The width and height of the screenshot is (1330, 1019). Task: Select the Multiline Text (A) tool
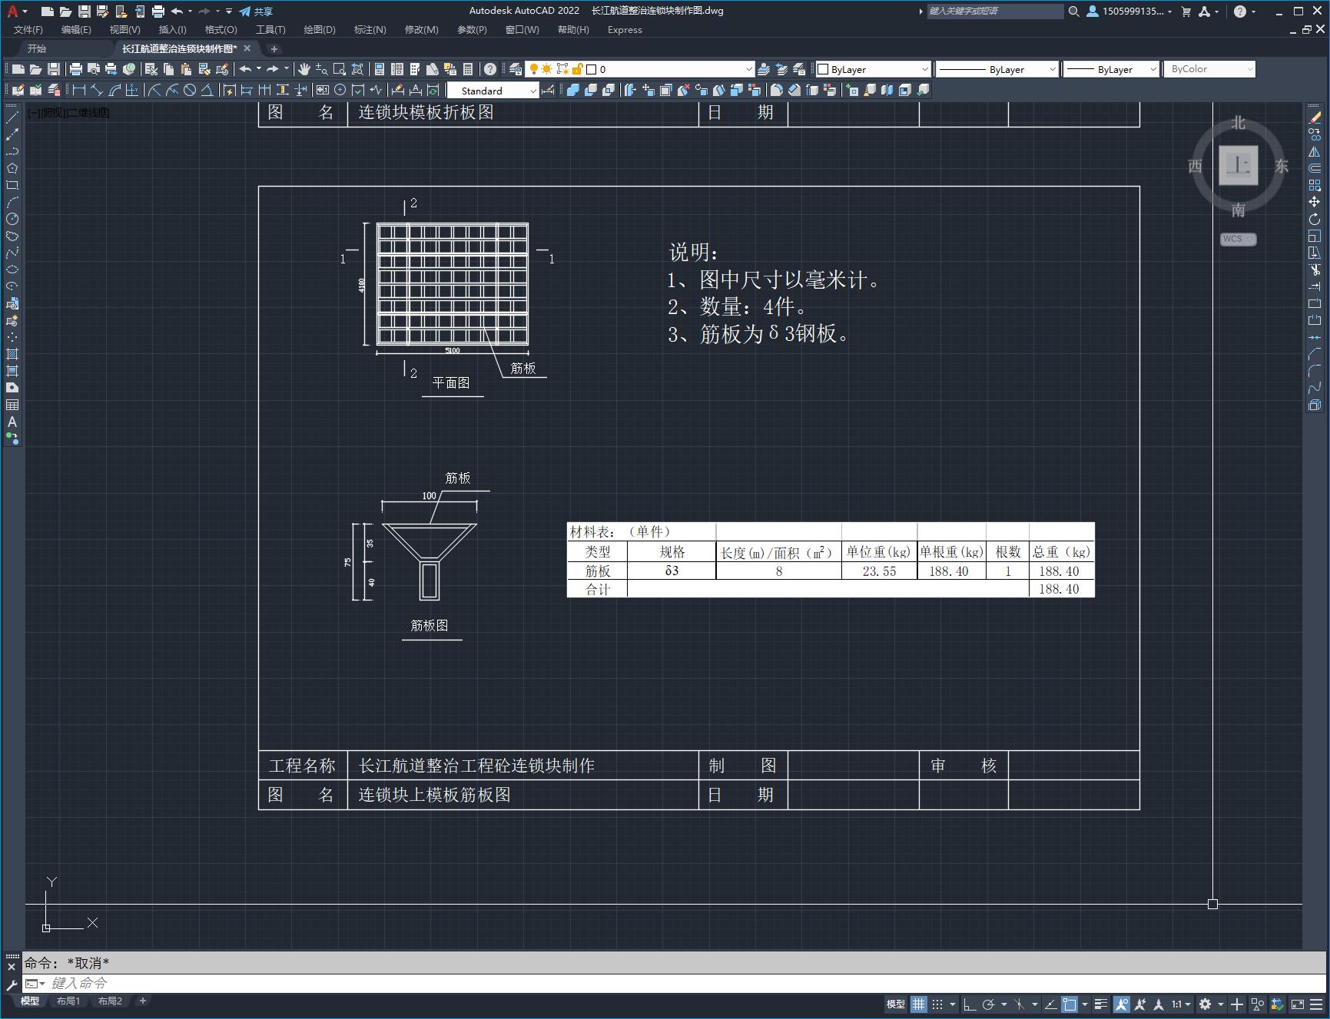point(12,422)
